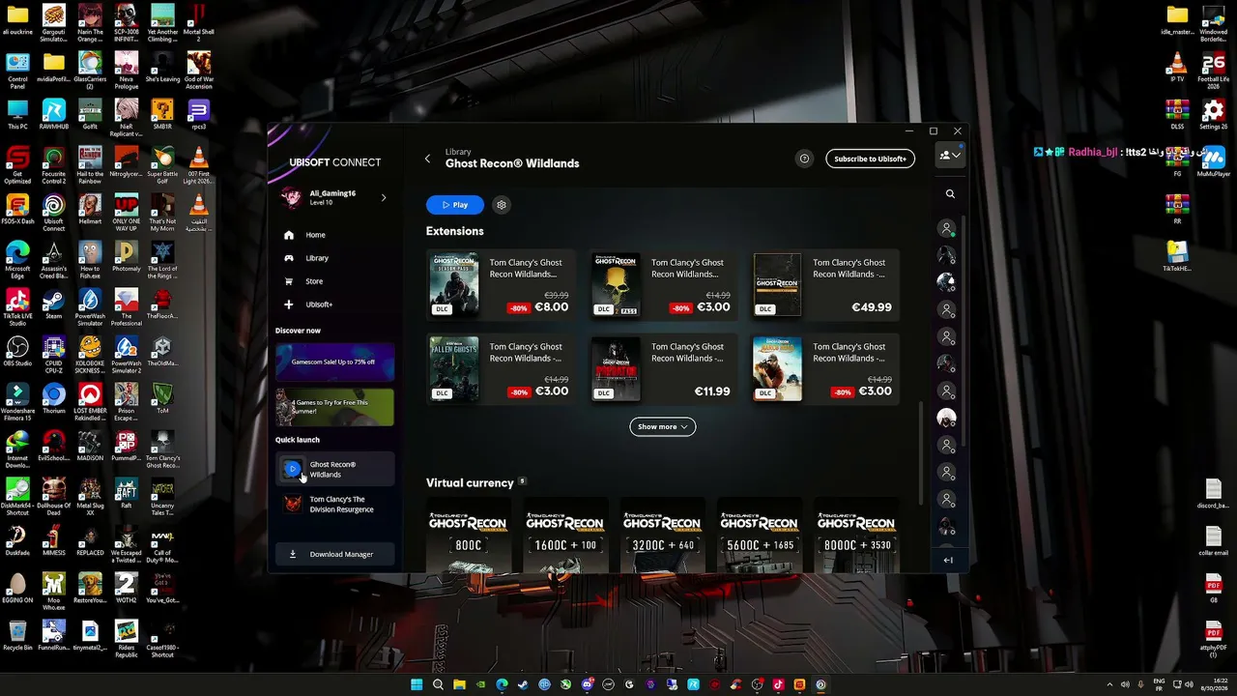Viewport: 1237px width, 696px height.
Task: Select the Microsoft Edge desktop icon
Action: [x=17, y=258]
